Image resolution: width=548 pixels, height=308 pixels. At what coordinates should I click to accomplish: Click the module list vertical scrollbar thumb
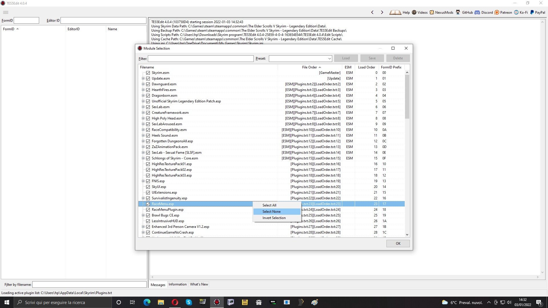(x=407, y=97)
